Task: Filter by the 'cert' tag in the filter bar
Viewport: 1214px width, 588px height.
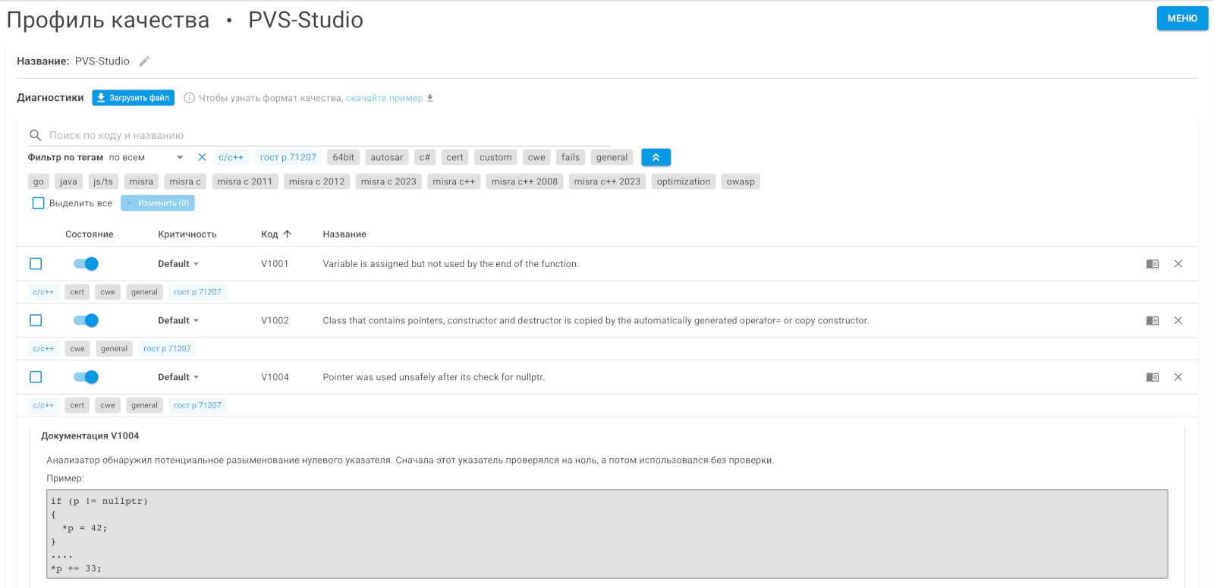Action: click(x=454, y=158)
